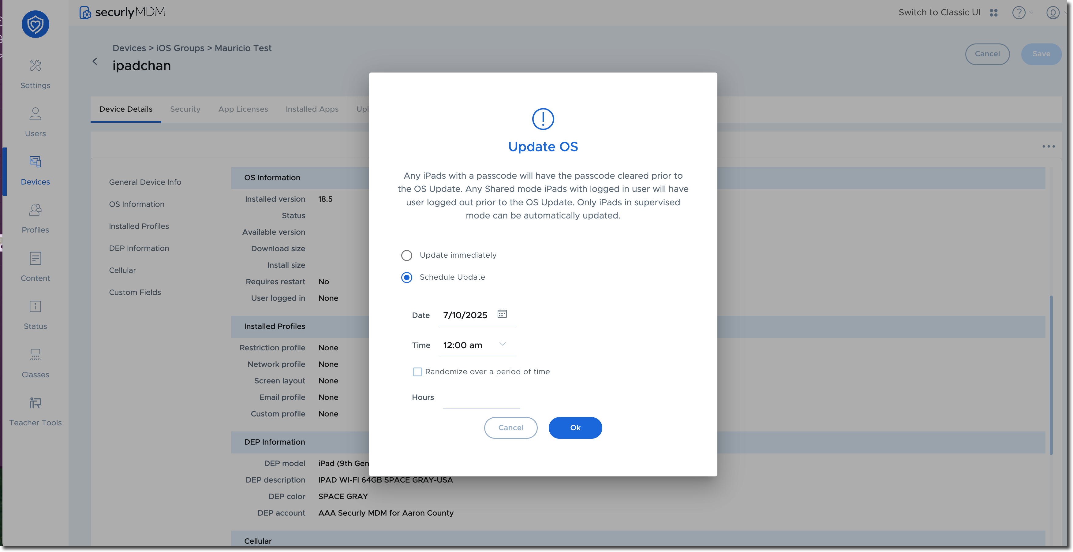1073x552 pixels.
Task: Click the securlyMDM logo icon
Action: (x=85, y=13)
